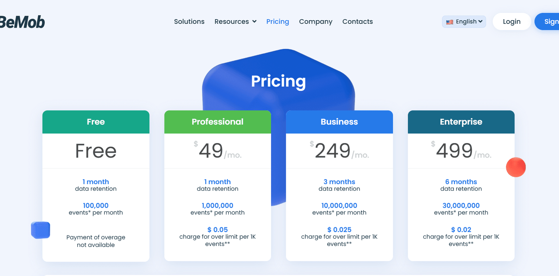Click the $49/mo price
The height and width of the screenshot is (276, 559).
click(x=217, y=151)
